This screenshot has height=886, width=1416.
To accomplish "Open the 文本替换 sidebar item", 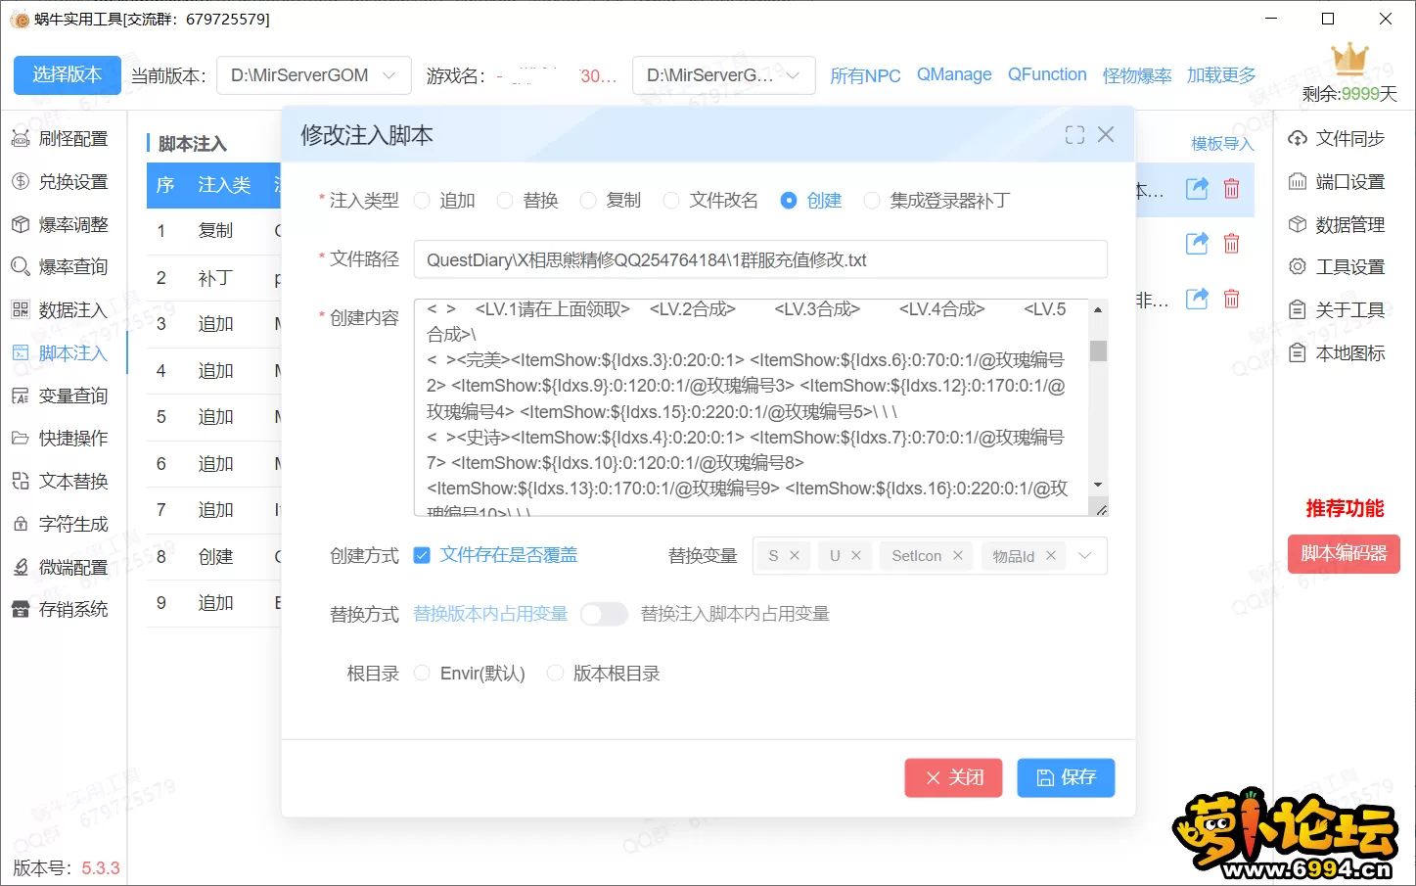I will tap(61, 482).
